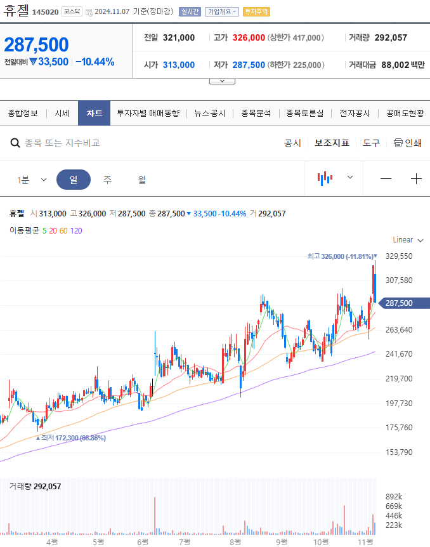Click the 인쇄 print link
The width and height of the screenshot is (430, 547).
point(413,143)
